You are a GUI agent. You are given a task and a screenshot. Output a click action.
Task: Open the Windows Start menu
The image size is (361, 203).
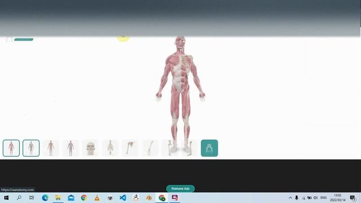(x=6, y=198)
